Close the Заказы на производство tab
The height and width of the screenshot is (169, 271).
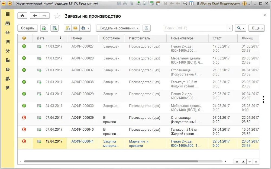pyautogui.click(x=265, y=15)
